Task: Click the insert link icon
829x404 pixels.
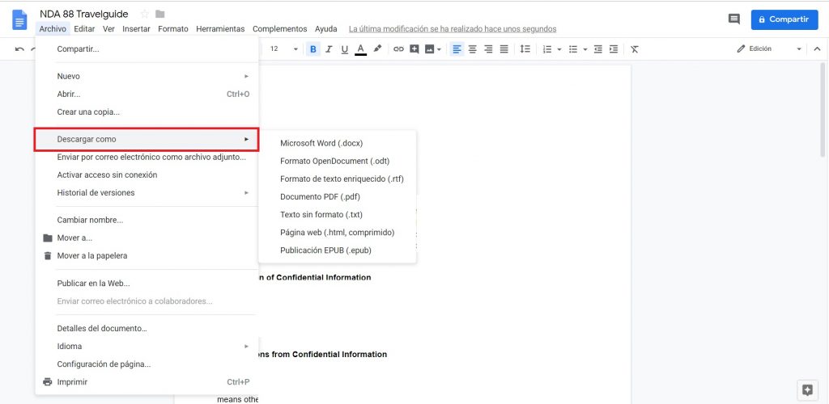Action: pyautogui.click(x=398, y=49)
